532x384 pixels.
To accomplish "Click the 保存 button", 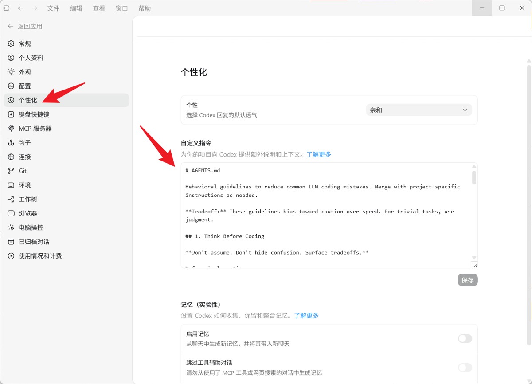I will [x=468, y=280].
